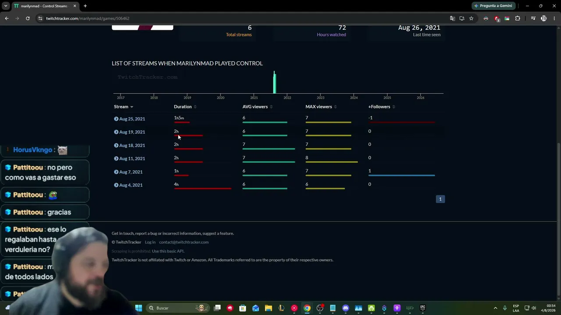561x315 pixels.
Task: View site information icon in address bar
Action: [x=40, y=18]
